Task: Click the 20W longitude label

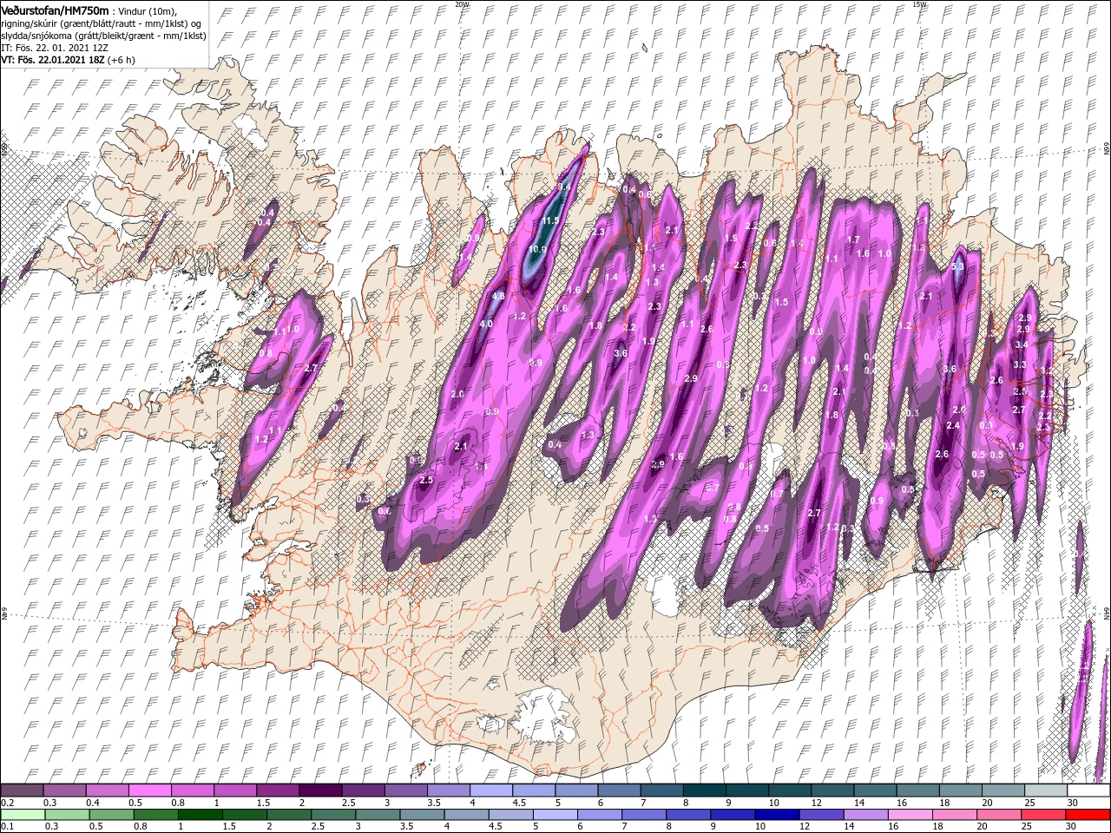Action: coord(462,3)
